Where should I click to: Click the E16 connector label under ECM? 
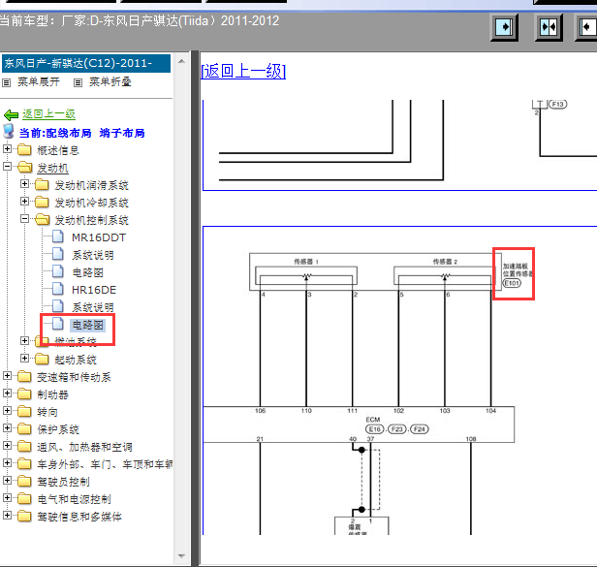[x=375, y=429]
